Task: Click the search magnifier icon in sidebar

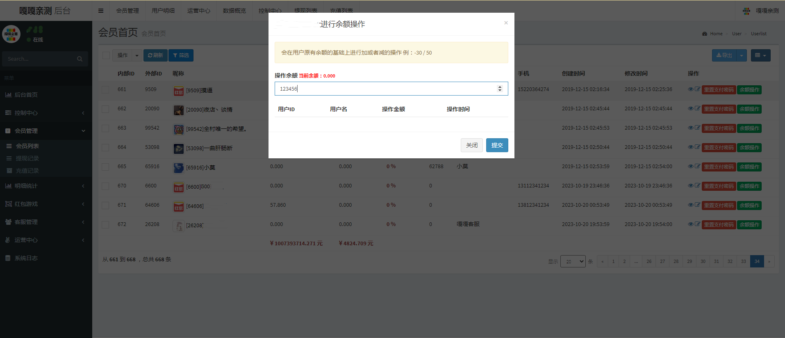Action: point(80,59)
